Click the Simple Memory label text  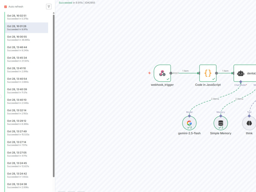point(221,133)
